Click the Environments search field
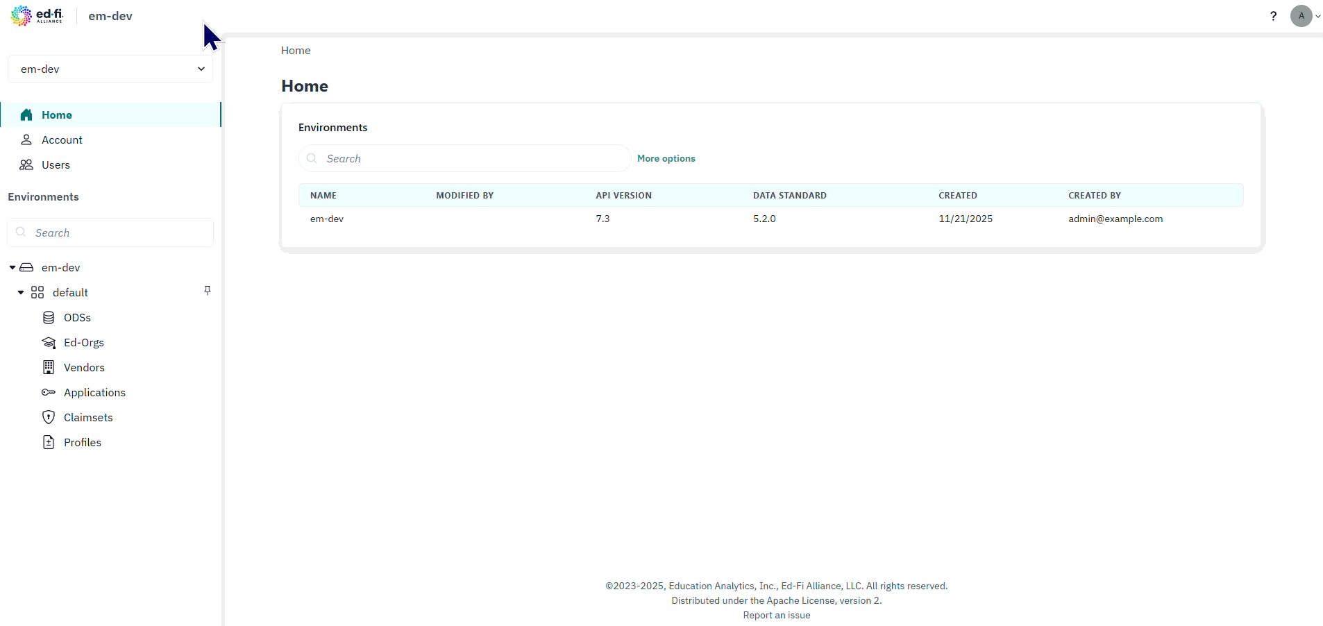This screenshot has width=1323, height=626. coord(464,158)
